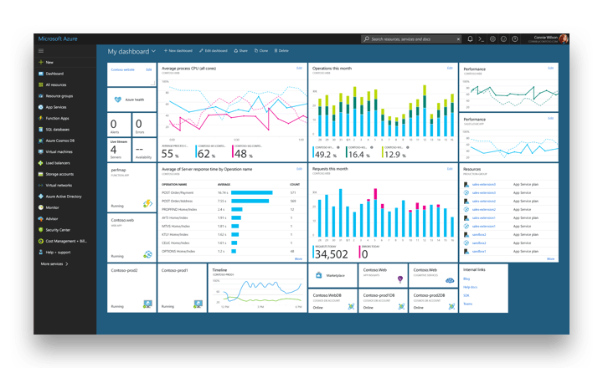Click Clone in dashboard toolbar
603x368 pixels.
(x=261, y=51)
